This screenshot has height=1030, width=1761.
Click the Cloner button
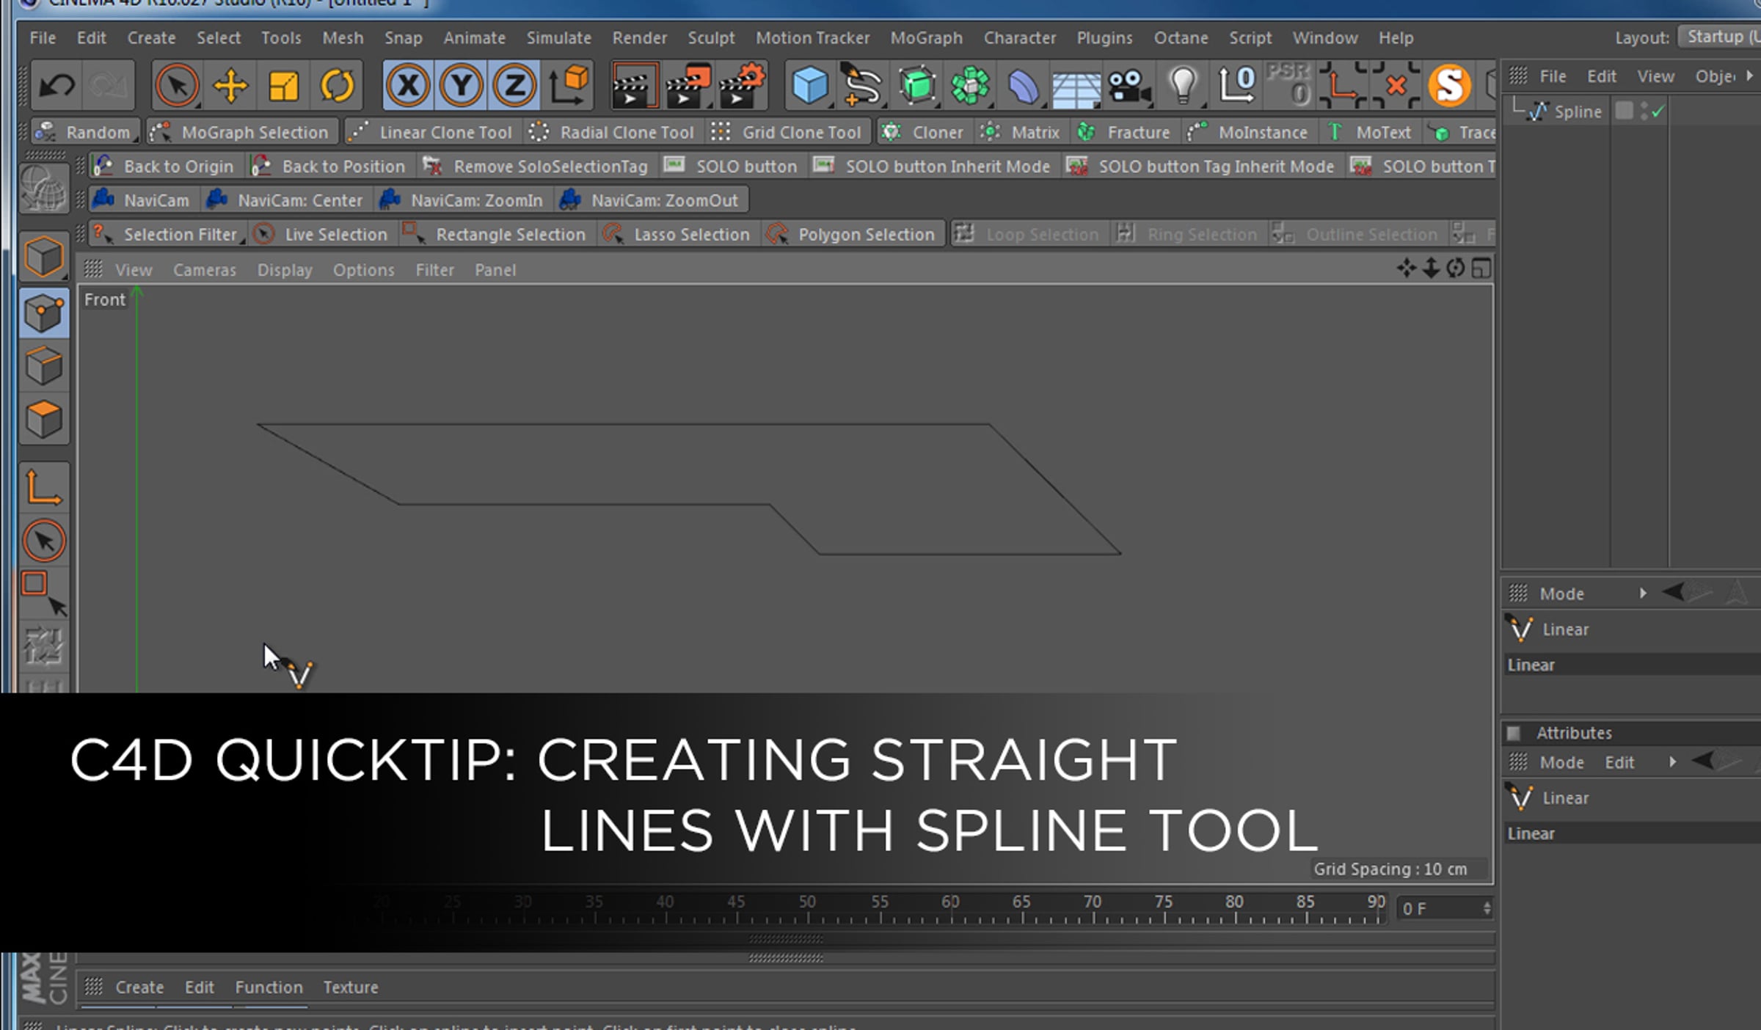[923, 132]
